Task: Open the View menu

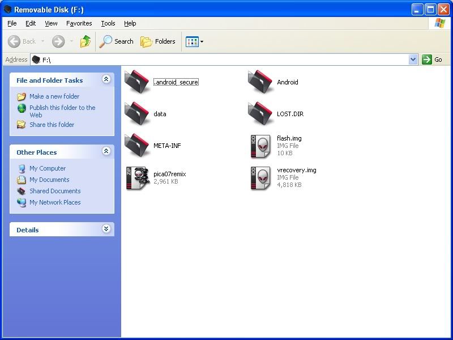Action: point(51,23)
